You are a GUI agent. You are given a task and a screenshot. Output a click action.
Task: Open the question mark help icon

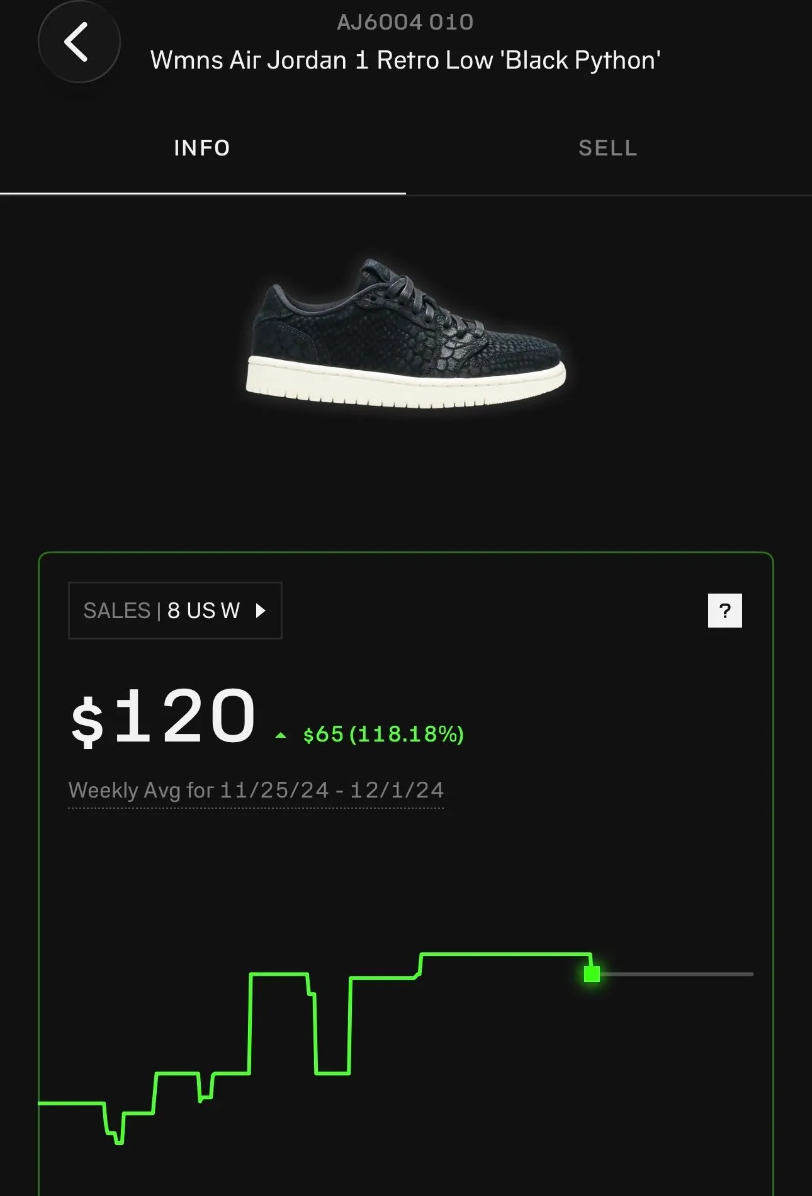[x=725, y=611]
